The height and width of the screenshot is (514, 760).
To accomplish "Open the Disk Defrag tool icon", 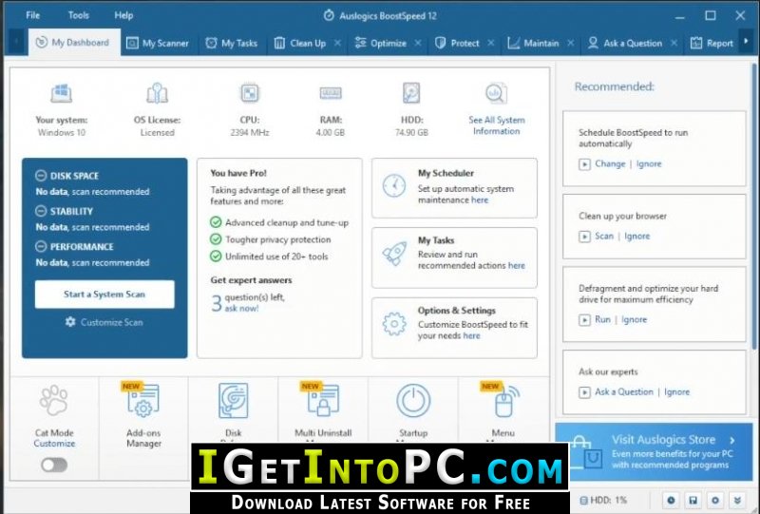I will click(x=233, y=401).
